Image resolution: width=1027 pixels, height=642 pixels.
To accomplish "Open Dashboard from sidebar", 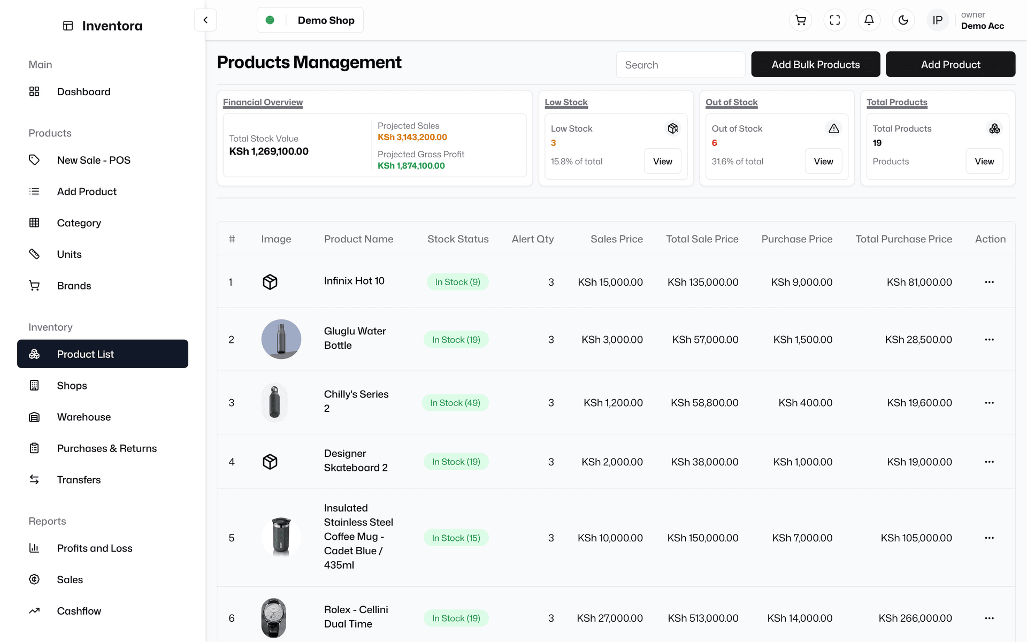I will 103,91.
